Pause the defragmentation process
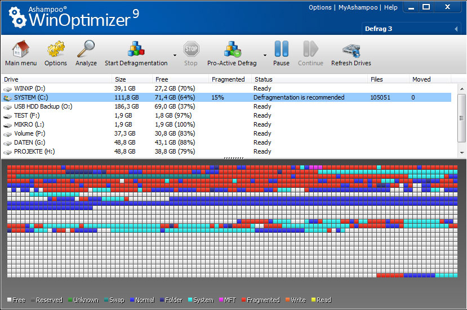This screenshot has height=310, width=467. pyautogui.click(x=281, y=50)
